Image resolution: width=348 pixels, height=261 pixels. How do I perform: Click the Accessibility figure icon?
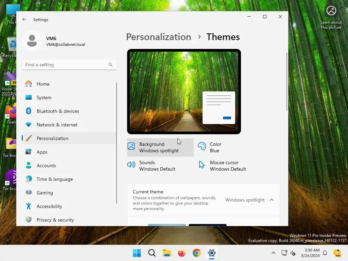29,206
